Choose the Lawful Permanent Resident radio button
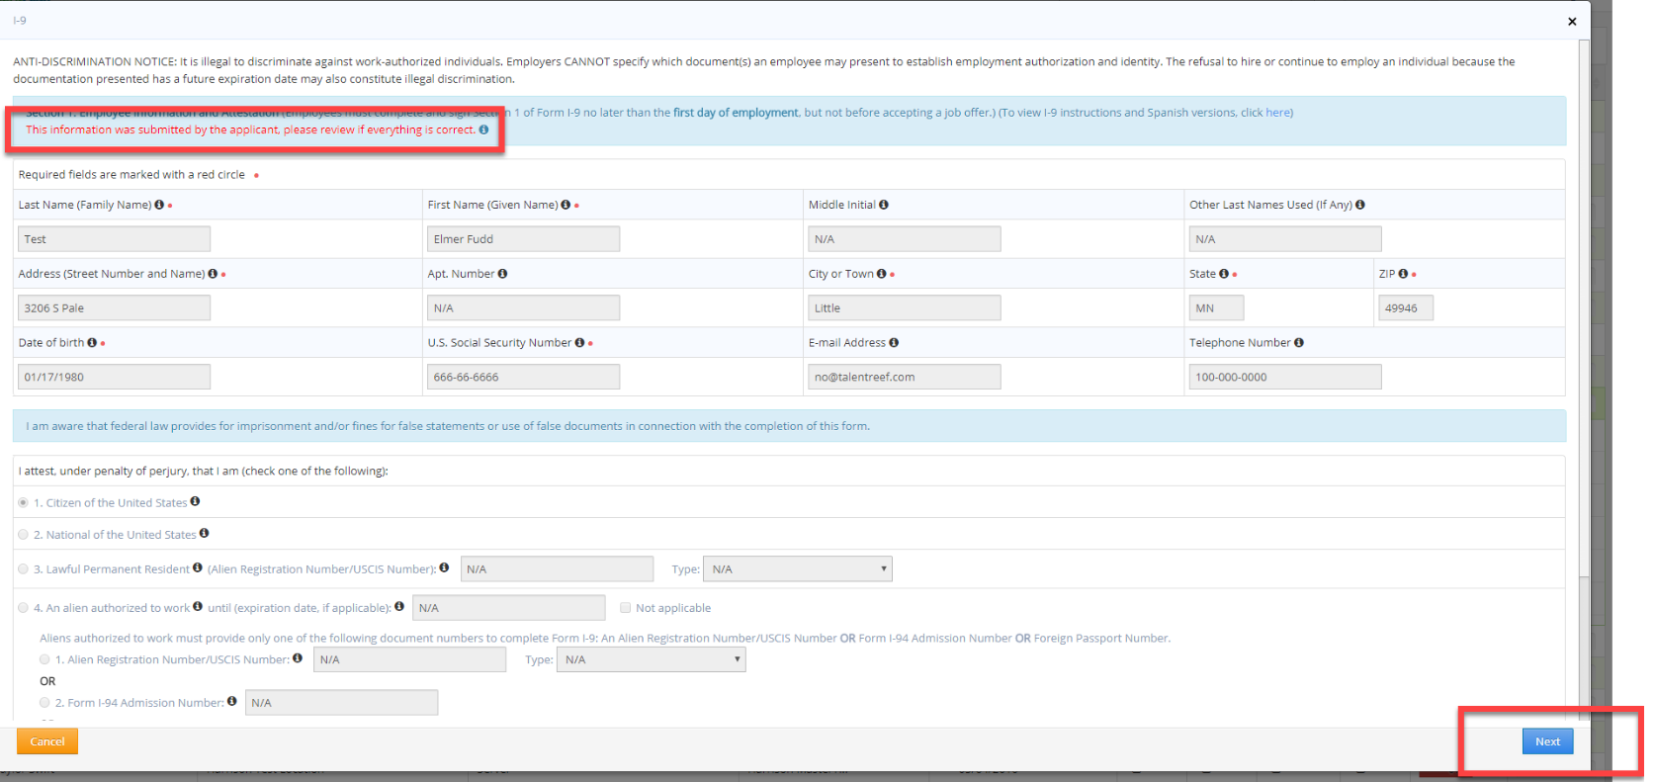 [x=24, y=569]
